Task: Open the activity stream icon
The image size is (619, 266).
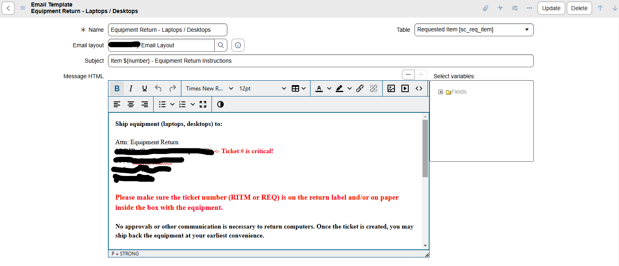Action: click(x=500, y=8)
